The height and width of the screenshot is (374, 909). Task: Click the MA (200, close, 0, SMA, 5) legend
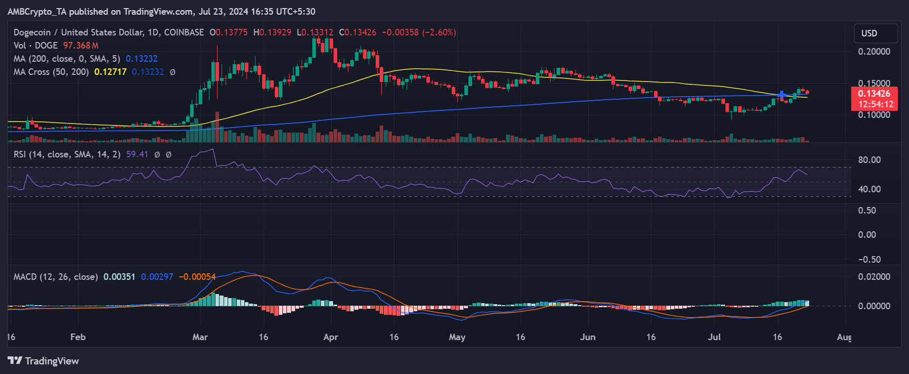point(67,59)
